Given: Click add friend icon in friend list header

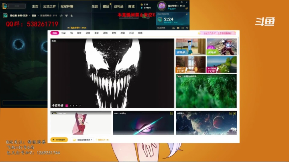Looking at the screenshot, I should pyautogui.click(x=173, y=28).
